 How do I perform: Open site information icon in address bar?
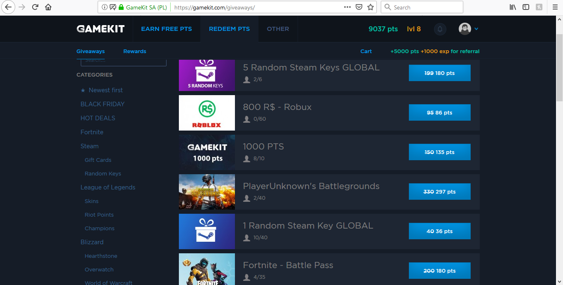click(x=104, y=7)
